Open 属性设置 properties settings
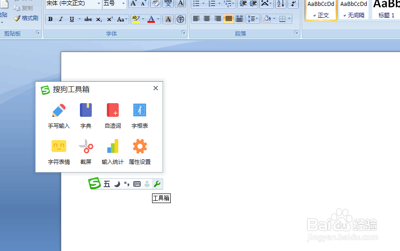Viewport: 400px width, 251px height. pos(140,152)
